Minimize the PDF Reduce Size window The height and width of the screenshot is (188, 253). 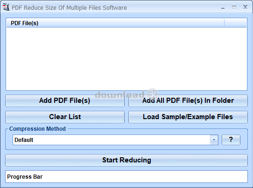pyautogui.click(x=223, y=7)
